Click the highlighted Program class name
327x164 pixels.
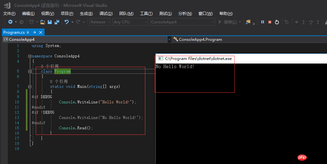62,71
